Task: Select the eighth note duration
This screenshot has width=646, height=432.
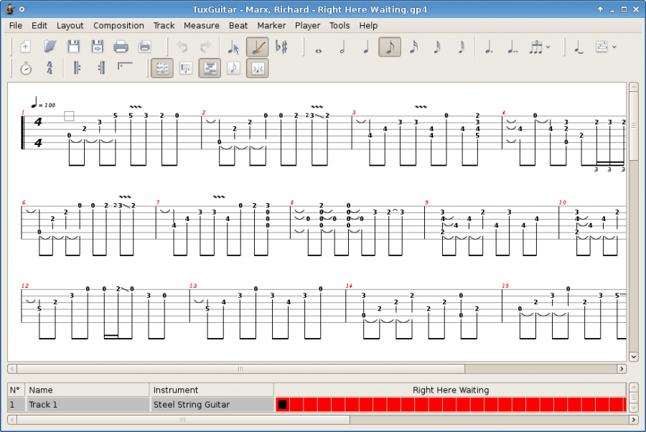Action: pos(389,47)
